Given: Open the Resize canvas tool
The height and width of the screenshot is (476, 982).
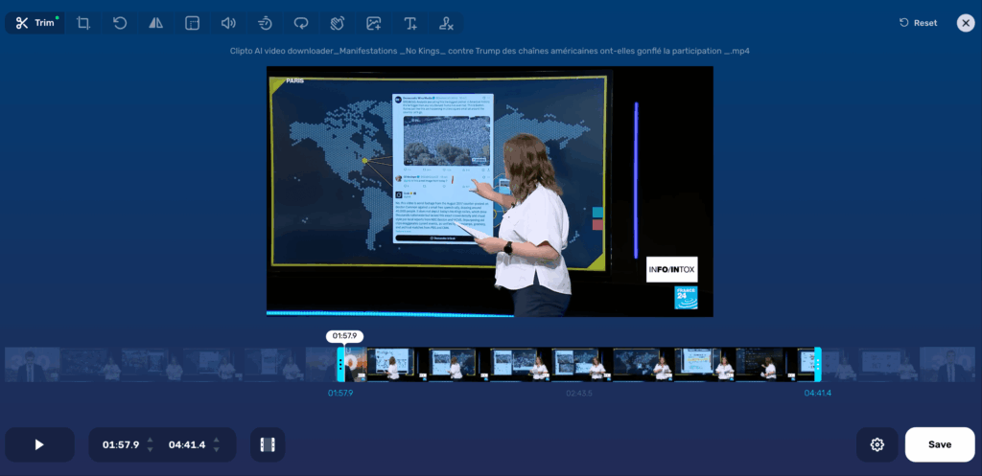Looking at the screenshot, I should tap(192, 23).
